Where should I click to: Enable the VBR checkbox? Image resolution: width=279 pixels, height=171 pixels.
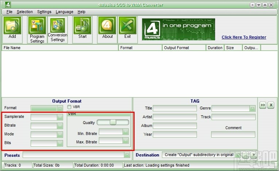pos(69,107)
